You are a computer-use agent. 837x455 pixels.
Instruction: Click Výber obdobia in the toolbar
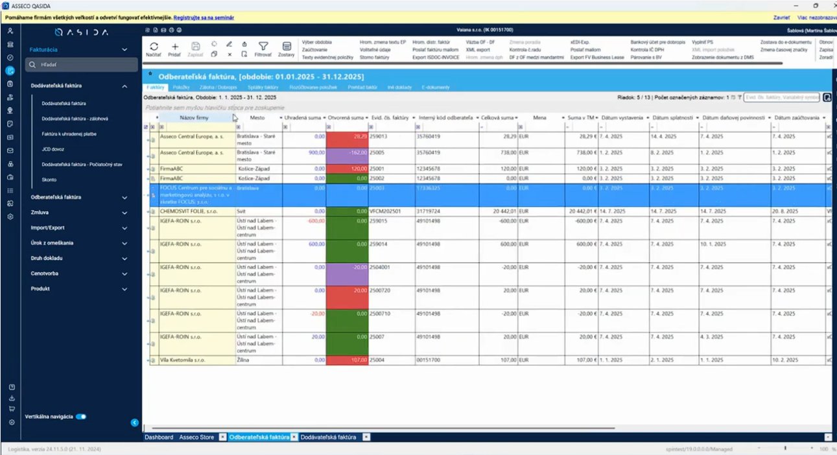[x=317, y=42]
